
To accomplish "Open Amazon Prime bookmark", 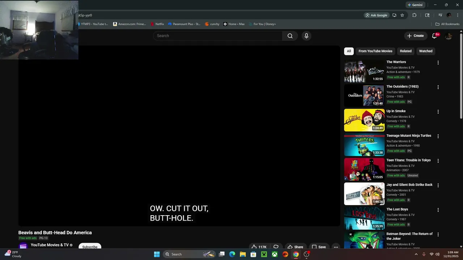I will tap(129, 24).
